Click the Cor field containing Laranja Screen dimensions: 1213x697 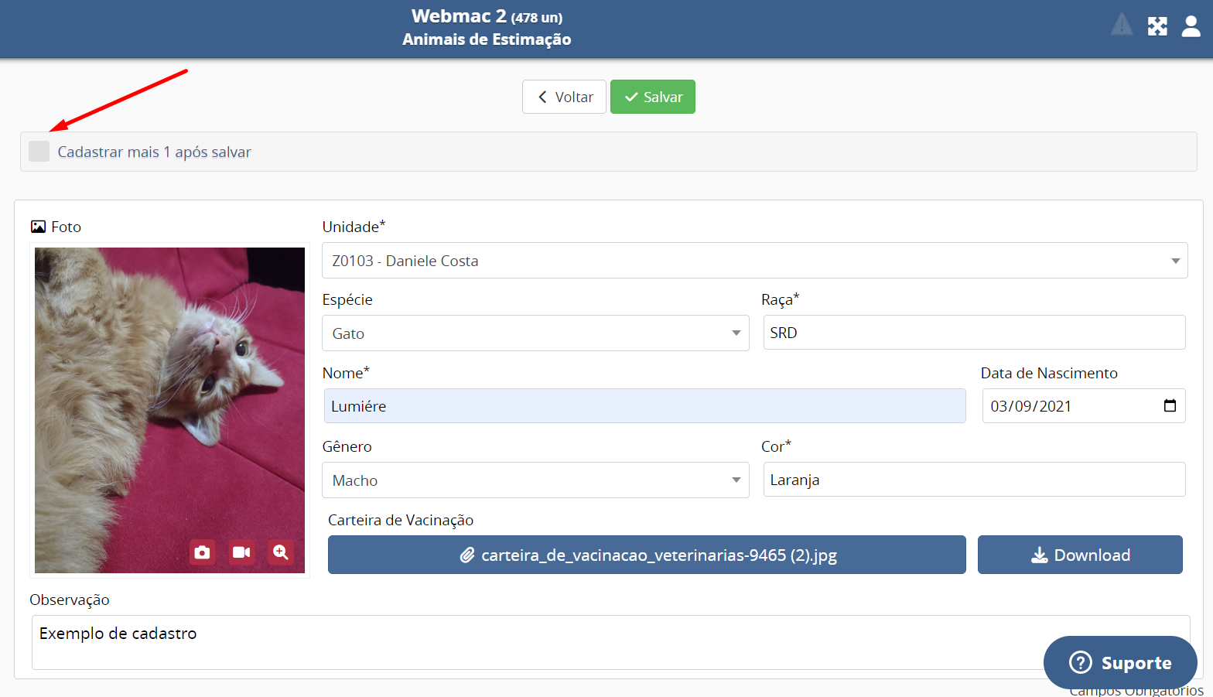point(974,480)
